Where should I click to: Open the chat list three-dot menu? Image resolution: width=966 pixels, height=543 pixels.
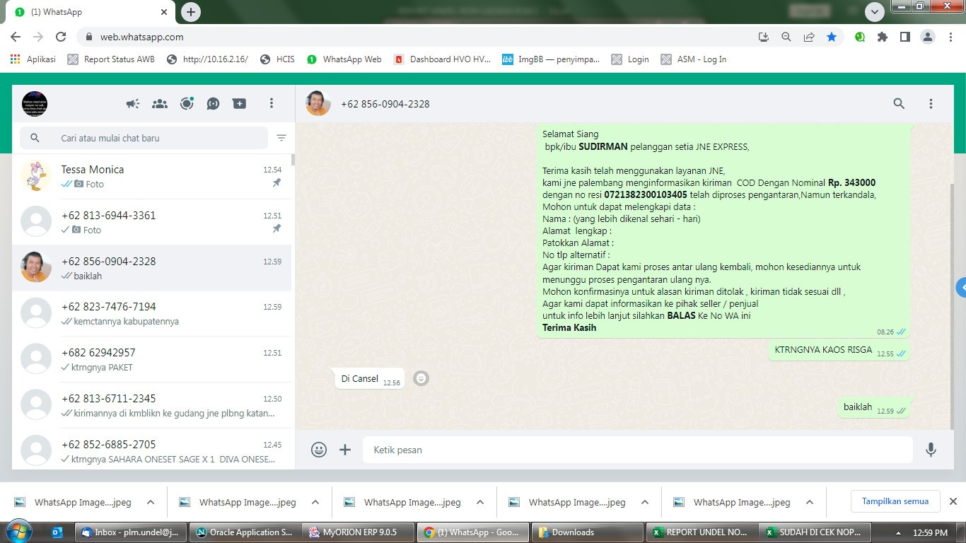(x=271, y=104)
